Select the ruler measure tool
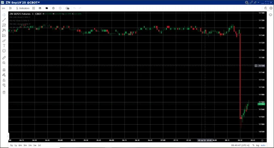 (x=4, y=58)
